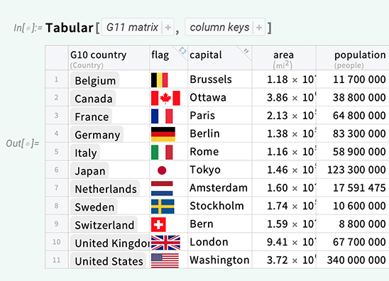Open the Netherlands country entity

[x=105, y=188]
